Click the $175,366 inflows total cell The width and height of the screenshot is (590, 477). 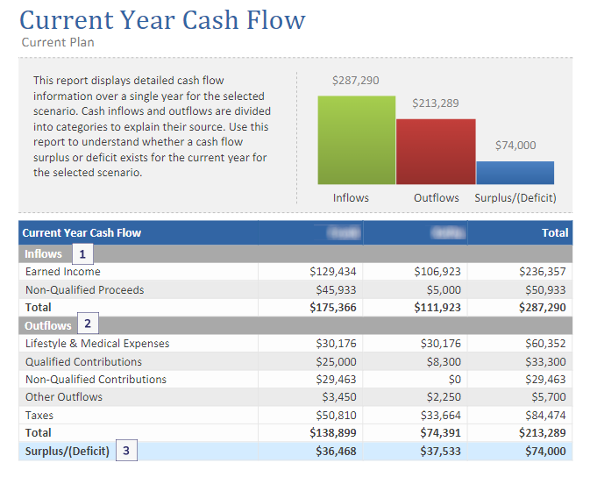click(332, 308)
